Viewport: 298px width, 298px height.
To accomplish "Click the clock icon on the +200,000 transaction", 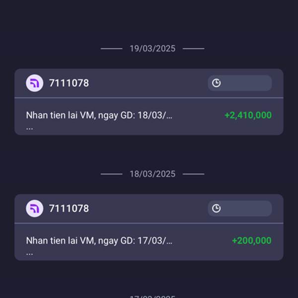I will point(216,209).
